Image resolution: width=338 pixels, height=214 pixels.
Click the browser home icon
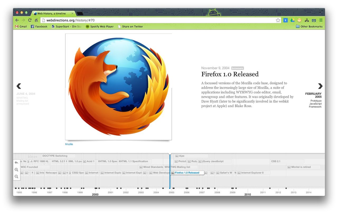[36, 20]
